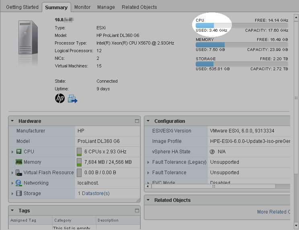Click the migrate virtual machines icon
This screenshot has width=299, height=230.
(72, 99)
